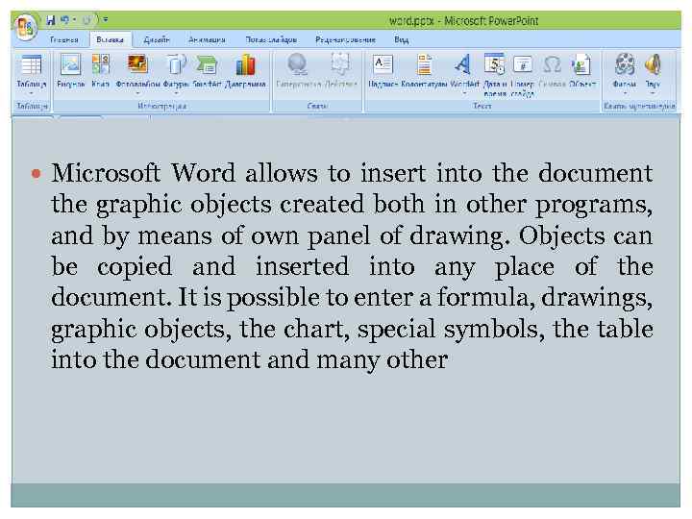The height and width of the screenshot is (519, 692).
Task: Open the round Office button menu
Action: coord(26,27)
